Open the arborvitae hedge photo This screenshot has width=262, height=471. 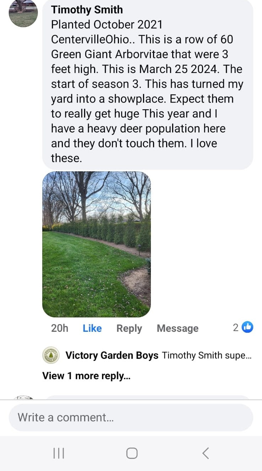pyautogui.click(x=97, y=244)
